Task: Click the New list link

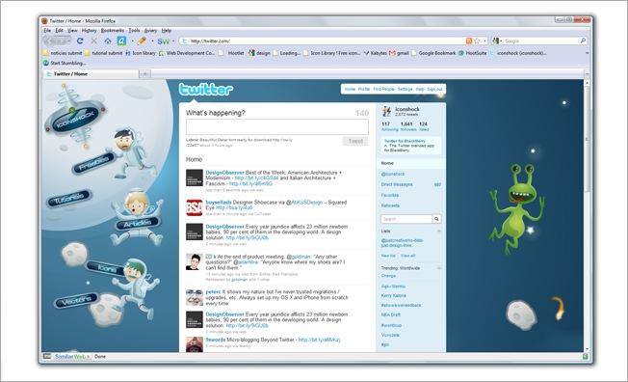Action: pyautogui.click(x=388, y=256)
